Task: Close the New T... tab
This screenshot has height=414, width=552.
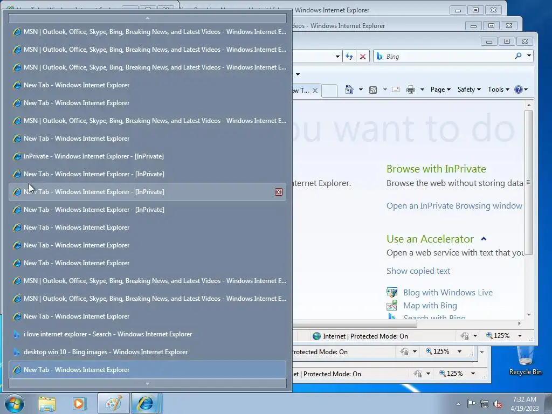Action: point(315,91)
